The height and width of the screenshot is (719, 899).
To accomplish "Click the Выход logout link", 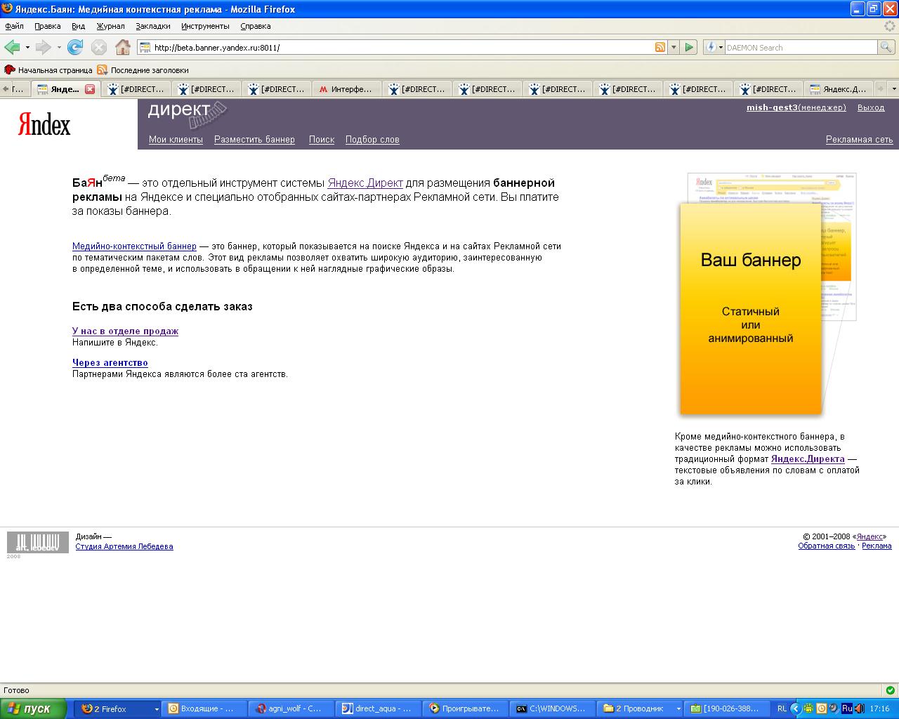I will tap(871, 107).
